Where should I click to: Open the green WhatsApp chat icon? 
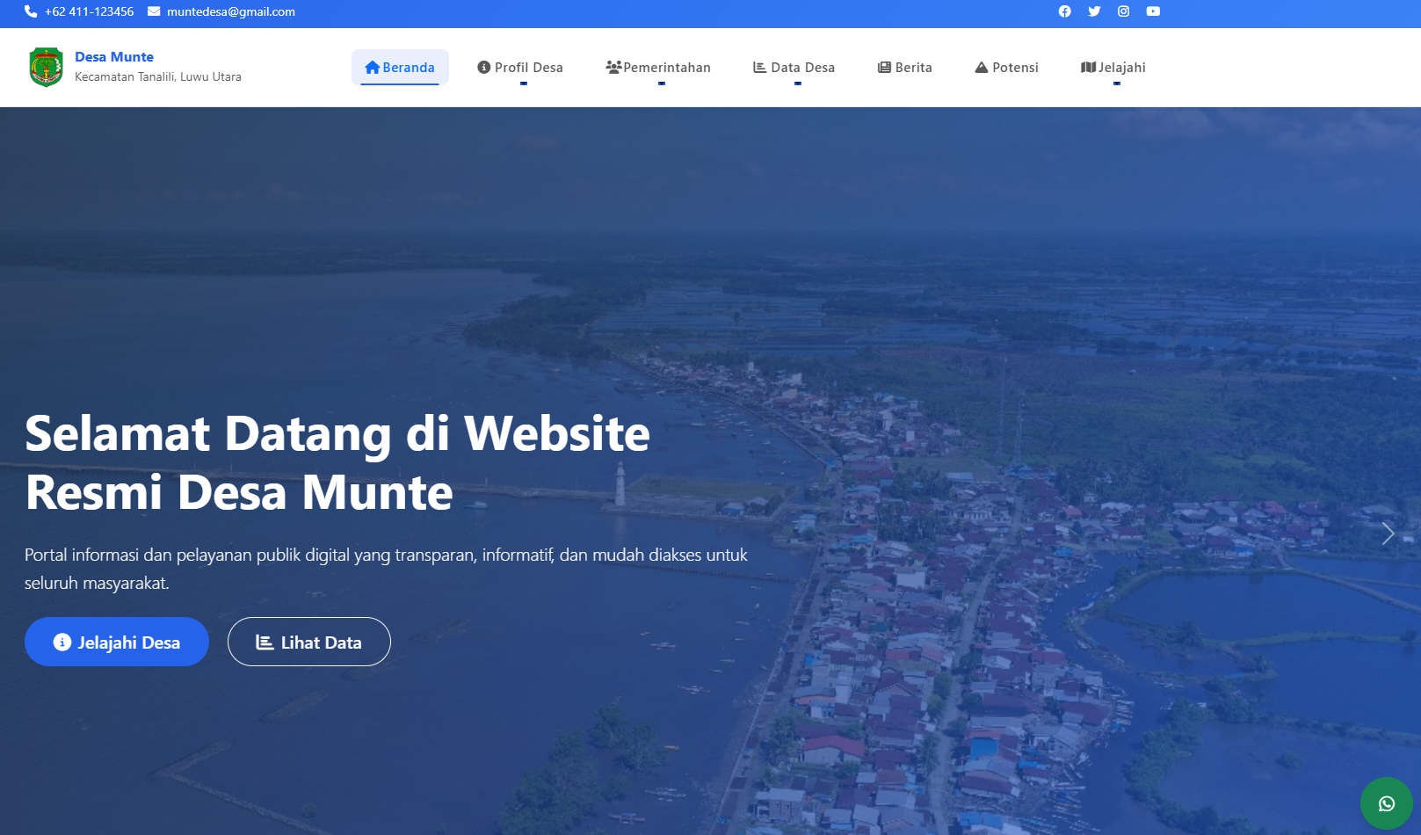(x=1387, y=802)
